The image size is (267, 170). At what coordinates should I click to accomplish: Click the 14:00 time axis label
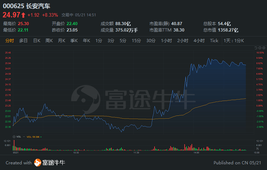click(196, 153)
